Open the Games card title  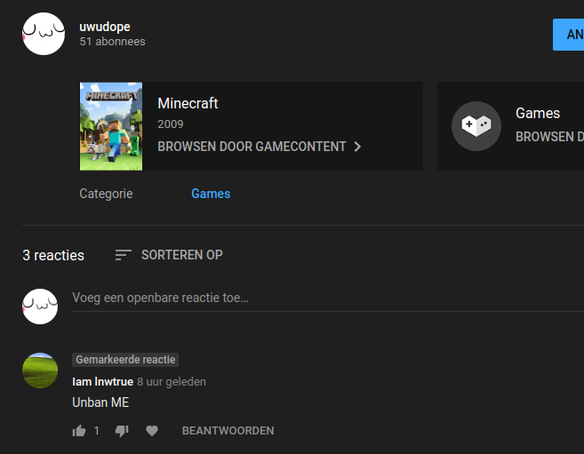(x=538, y=113)
